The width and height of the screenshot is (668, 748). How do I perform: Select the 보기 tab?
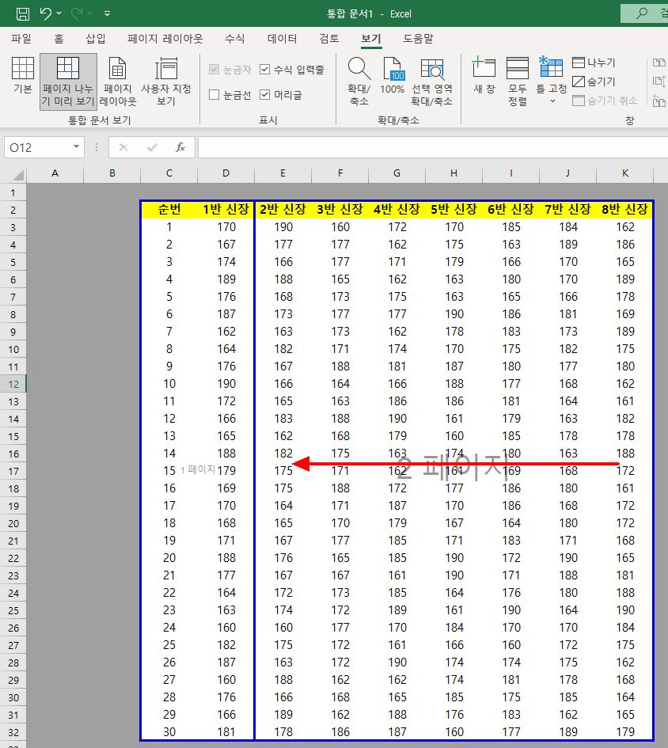(x=371, y=39)
